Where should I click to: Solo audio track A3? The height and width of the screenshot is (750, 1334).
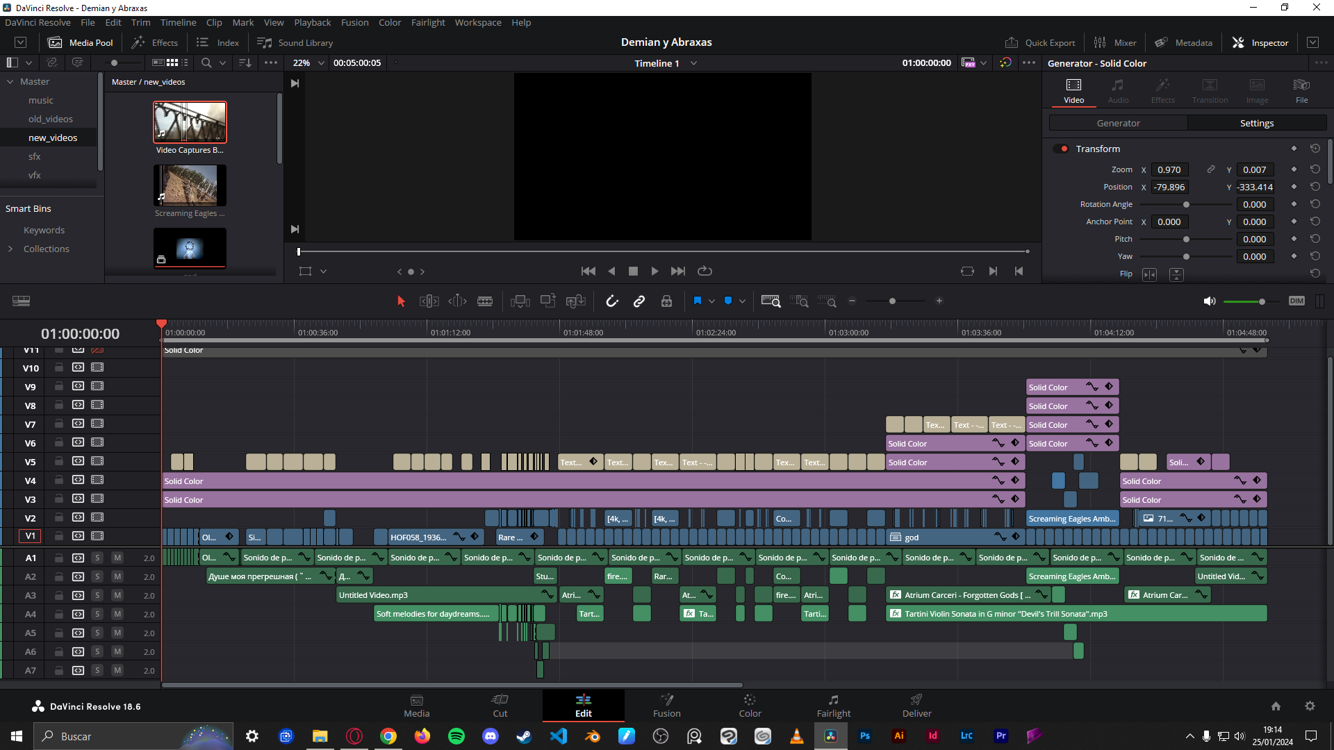(98, 595)
